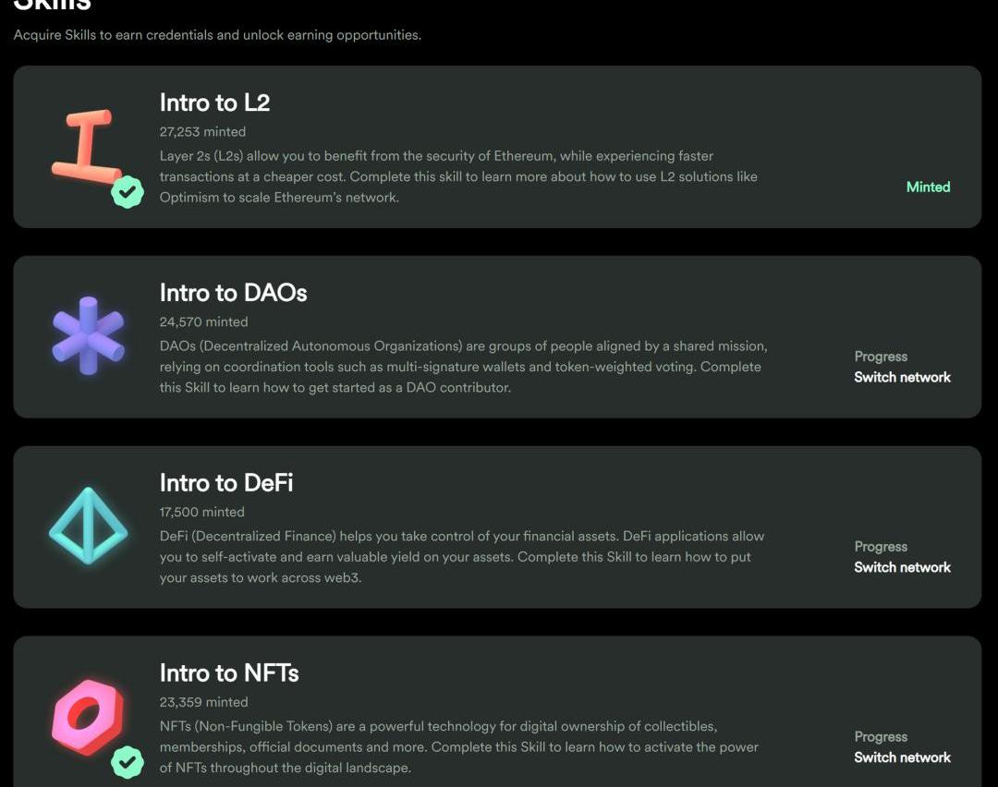This screenshot has height=787, width=998.
Task: Open the Intro to NFTs skill title
Action: coord(229,673)
